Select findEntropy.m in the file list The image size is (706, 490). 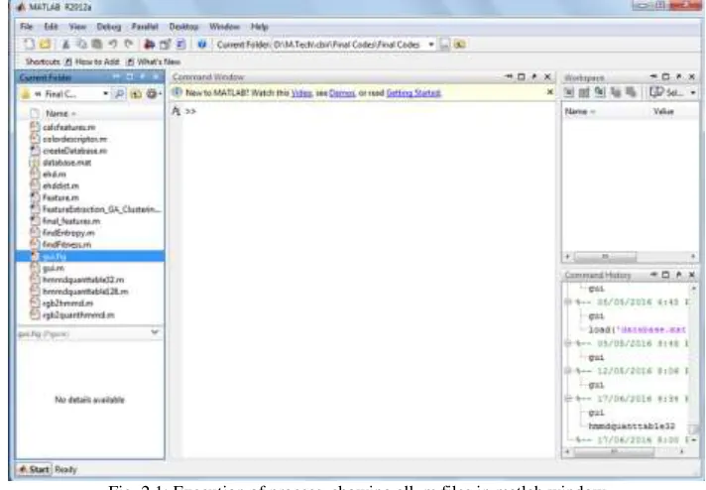coord(68,233)
